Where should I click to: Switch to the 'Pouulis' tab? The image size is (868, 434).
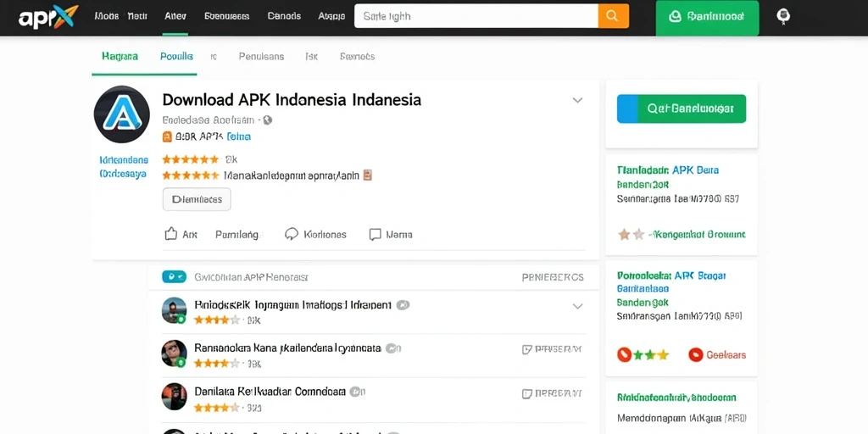176,56
